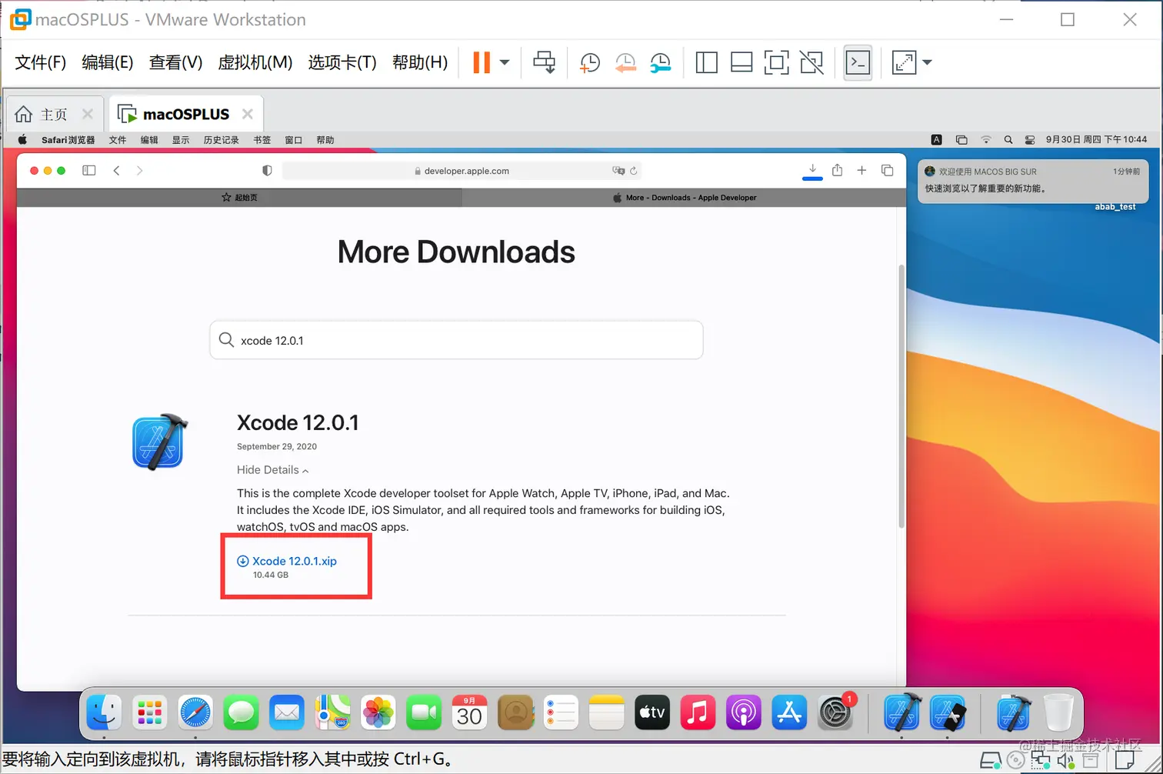Screen dimensions: 1163x774
Task: Open the macOS Apple menu
Action: [x=23, y=140]
